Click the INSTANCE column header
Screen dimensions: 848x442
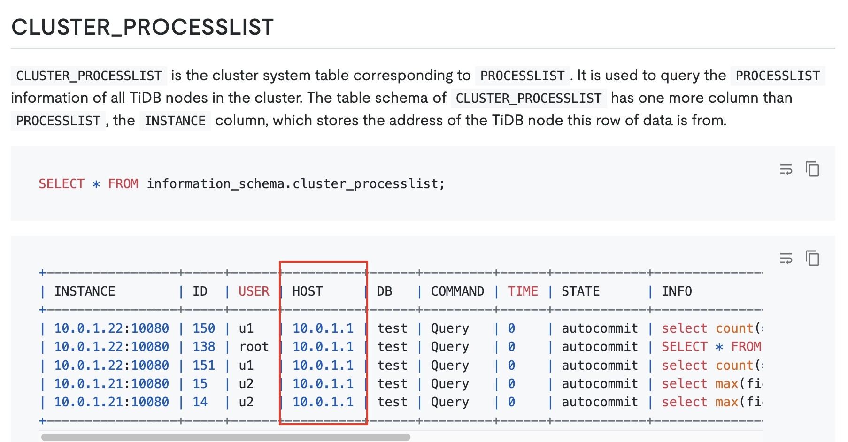pos(85,291)
